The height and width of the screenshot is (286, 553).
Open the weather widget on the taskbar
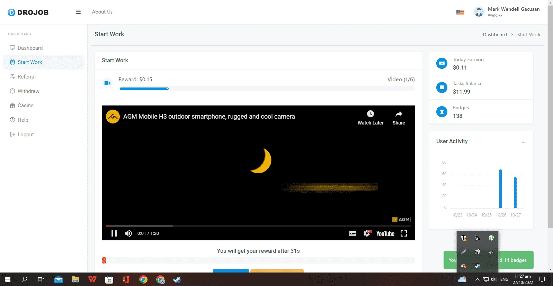coord(462,279)
